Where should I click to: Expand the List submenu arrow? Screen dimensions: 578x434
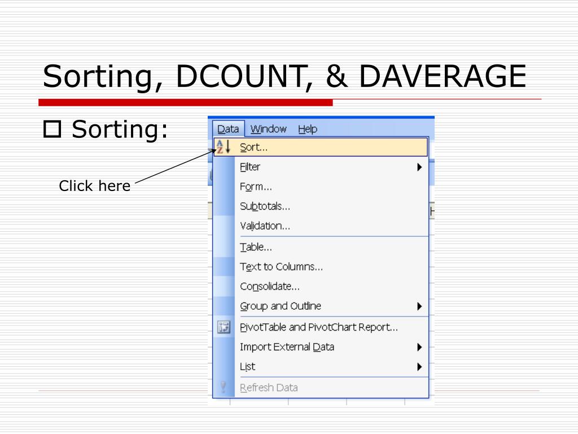(419, 367)
